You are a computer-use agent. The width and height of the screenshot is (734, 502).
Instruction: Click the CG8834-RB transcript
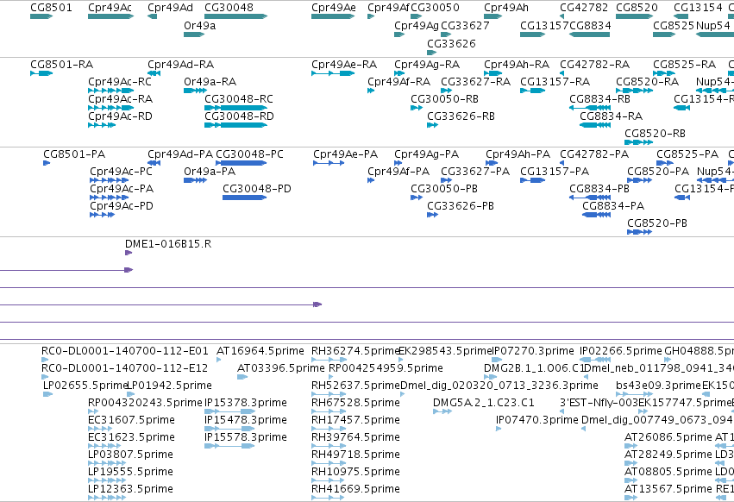pos(589,108)
